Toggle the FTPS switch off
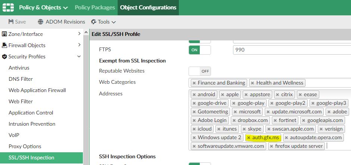Screen dimensions: 351x165 point(199,50)
